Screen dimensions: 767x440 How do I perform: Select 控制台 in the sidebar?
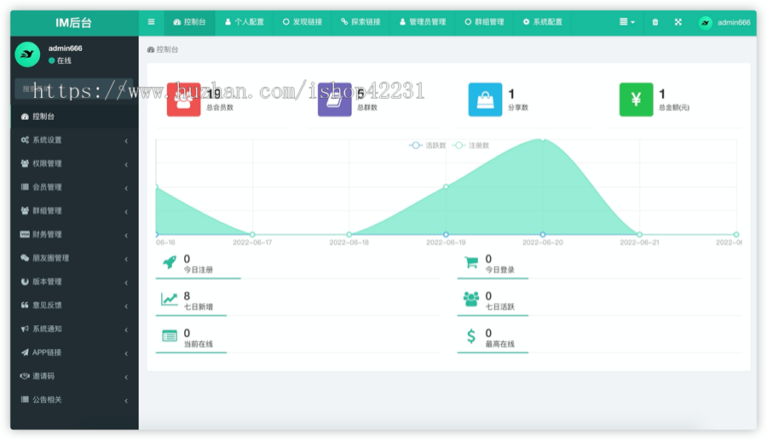point(74,117)
